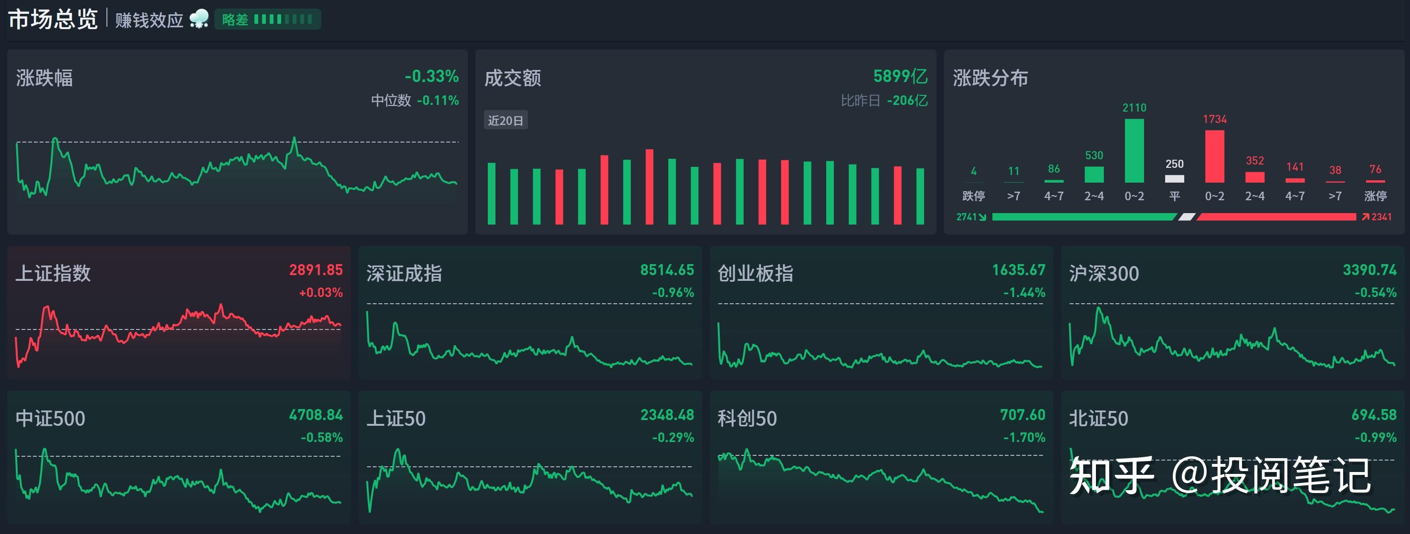Click the white 250 flat bar
This screenshot has height=534, width=1410.
1175,179
